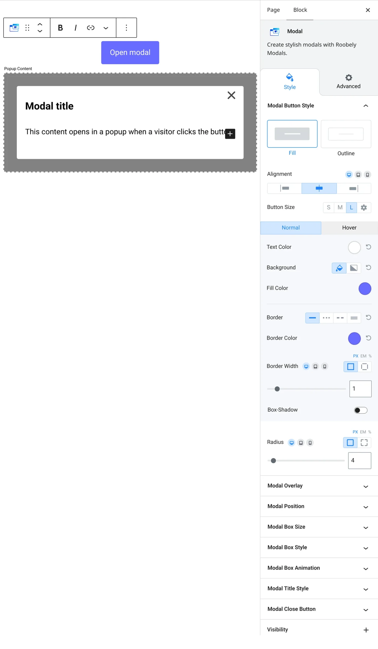The height and width of the screenshot is (649, 378).
Task: Click the Open modal button
Action: (x=130, y=52)
